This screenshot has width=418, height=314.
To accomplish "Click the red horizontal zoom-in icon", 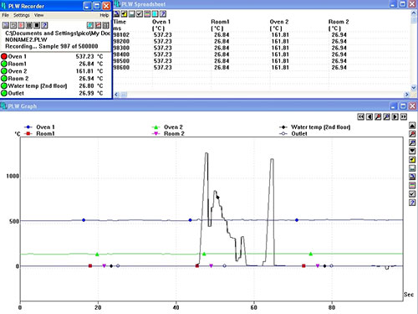I will (x=378, y=116).
